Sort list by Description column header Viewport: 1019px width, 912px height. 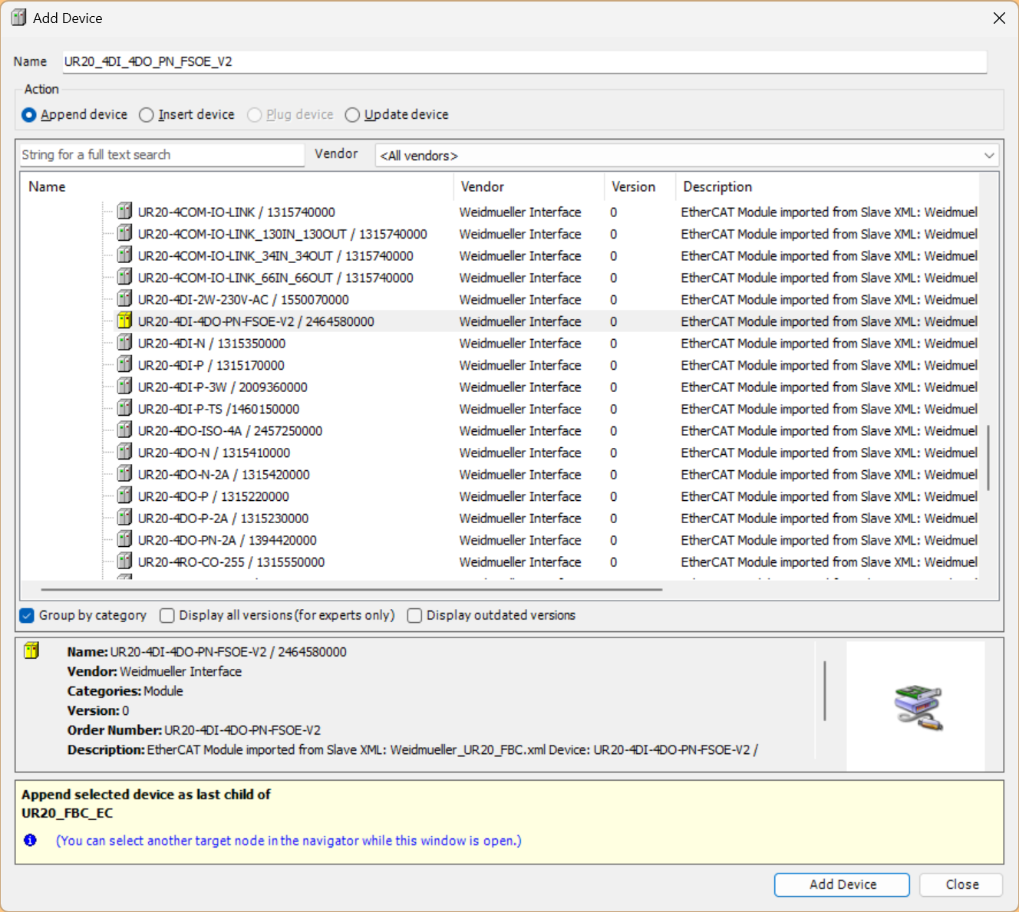(827, 186)
